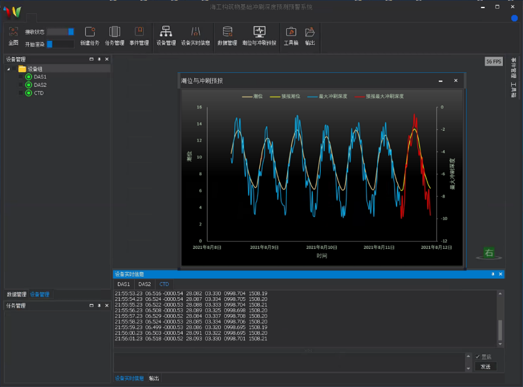The width and height of the screenshot is (523, 387).
Task: Click the 56 FPS indicator
Action: click(494, 61)
